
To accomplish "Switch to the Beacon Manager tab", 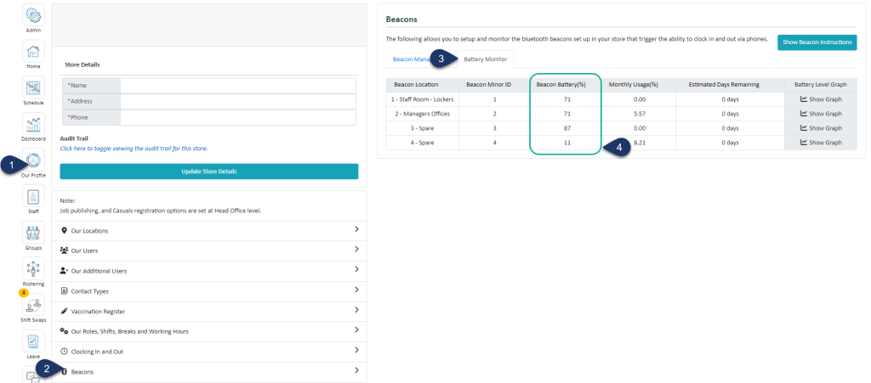I will tap(411, 59).
